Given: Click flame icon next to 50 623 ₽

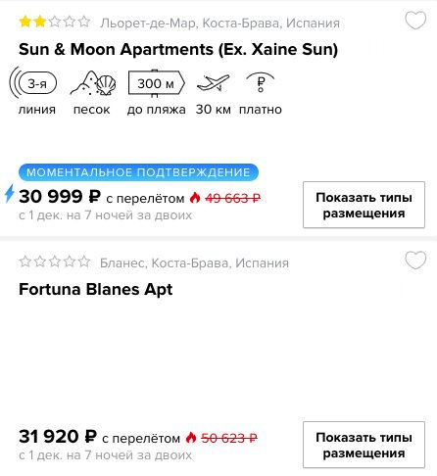Looking at the screenshot, I should click(191, 438).
